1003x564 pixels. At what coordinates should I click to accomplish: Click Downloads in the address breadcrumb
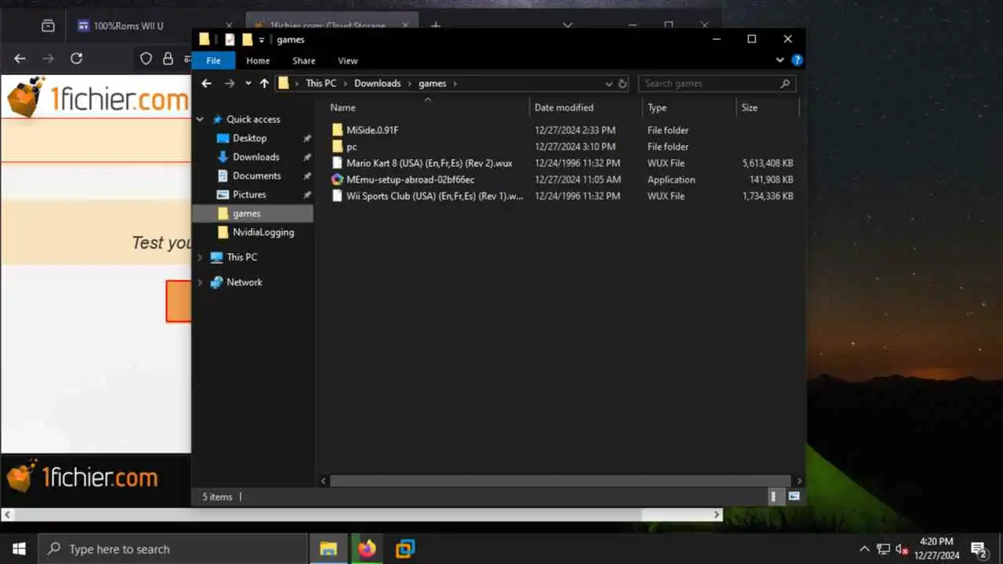point(377,83)
